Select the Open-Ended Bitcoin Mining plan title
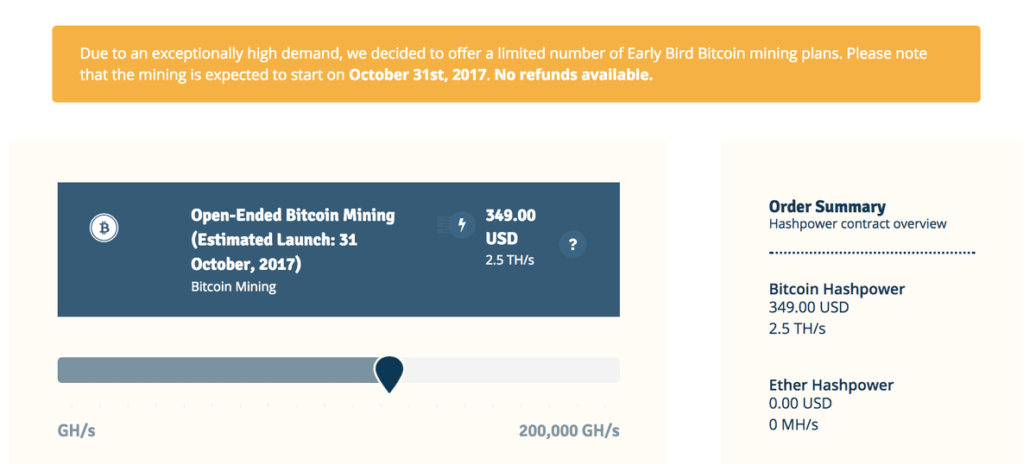 click(x=292, y=239)
